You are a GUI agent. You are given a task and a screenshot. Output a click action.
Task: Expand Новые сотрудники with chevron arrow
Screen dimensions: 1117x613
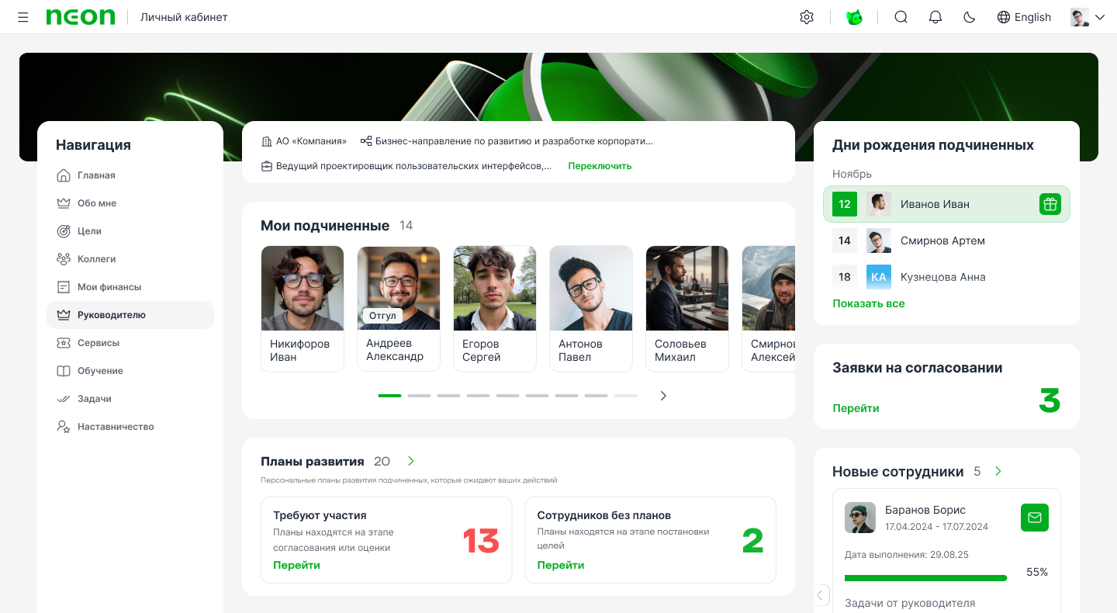(x=998, y=471)
